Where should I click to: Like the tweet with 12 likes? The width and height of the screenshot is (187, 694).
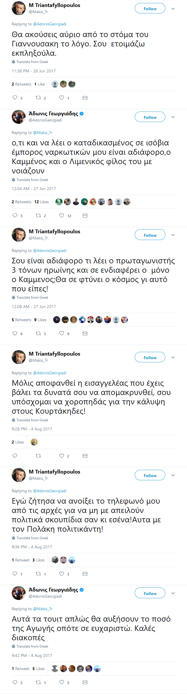[62, 216]
